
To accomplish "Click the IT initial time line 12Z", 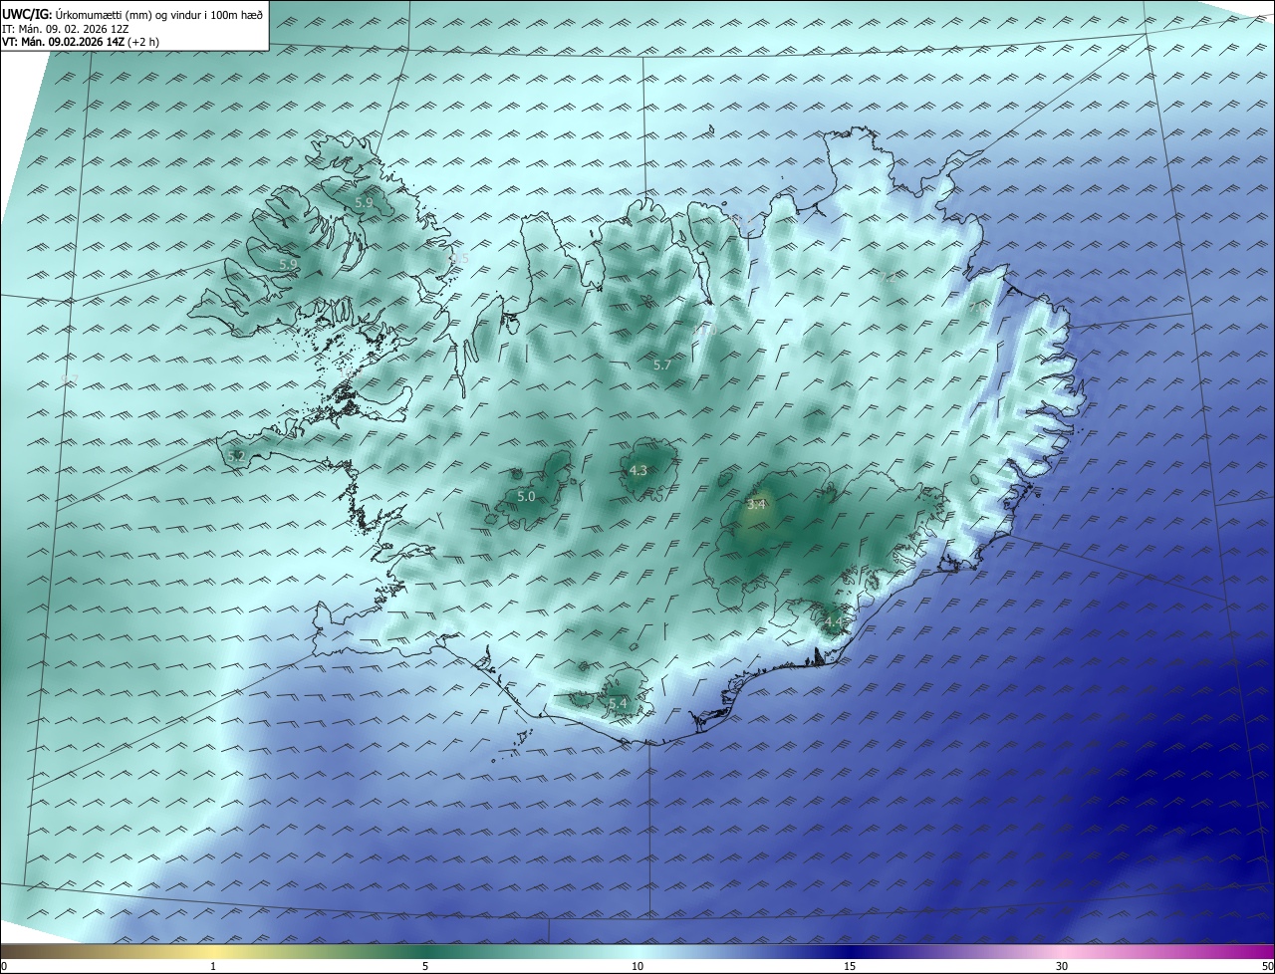I will point(68,28).
